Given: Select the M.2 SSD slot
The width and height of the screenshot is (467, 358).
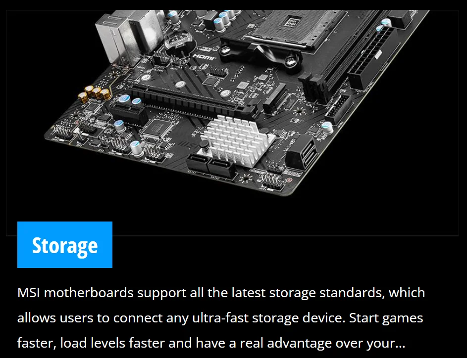Looking at the screenshot, I should (274, 97).
